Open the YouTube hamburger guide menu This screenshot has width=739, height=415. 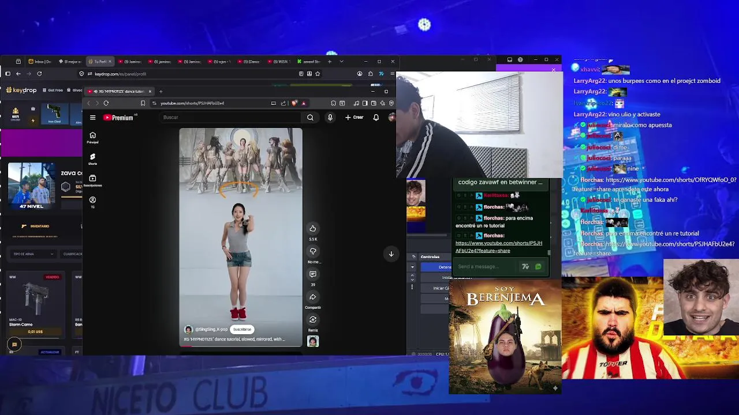92,118
